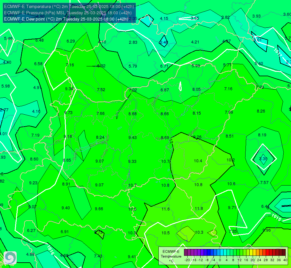Click the 1017 isobar label
The width and height of the screenshot is (291, 268).
(278, 52)
